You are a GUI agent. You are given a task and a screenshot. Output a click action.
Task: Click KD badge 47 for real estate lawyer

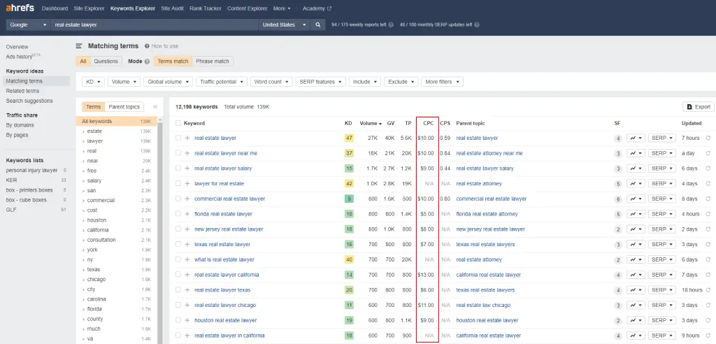click(x=348, y=138)
